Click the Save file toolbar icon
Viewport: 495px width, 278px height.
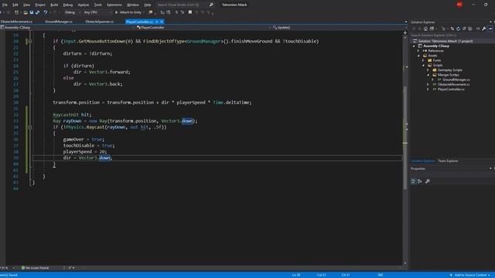click(x=32, y=12)
